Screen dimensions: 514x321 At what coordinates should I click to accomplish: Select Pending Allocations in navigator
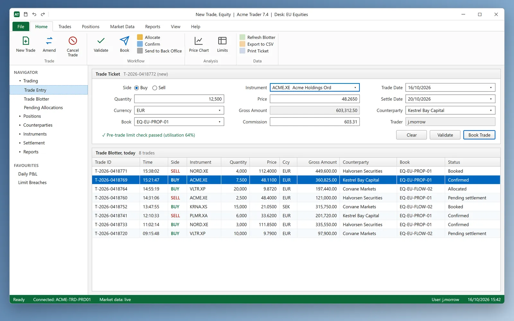tap(43, 108)
